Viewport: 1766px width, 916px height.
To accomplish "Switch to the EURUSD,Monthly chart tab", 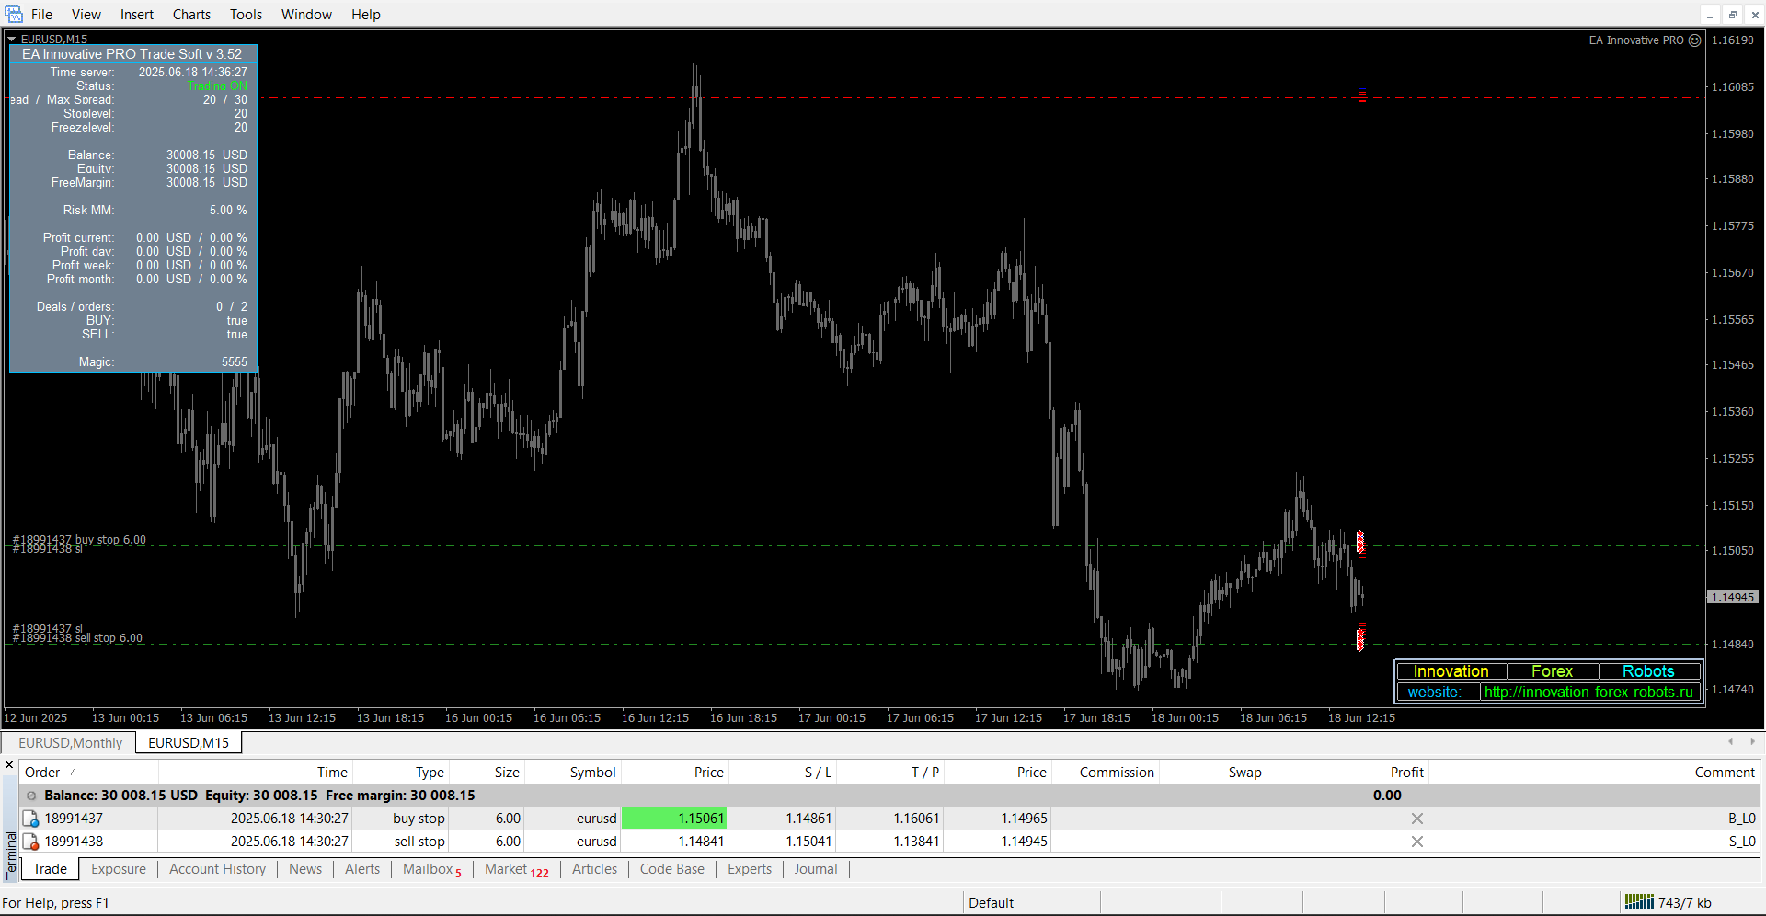I will pyautogui.click(x=70, y=743).
